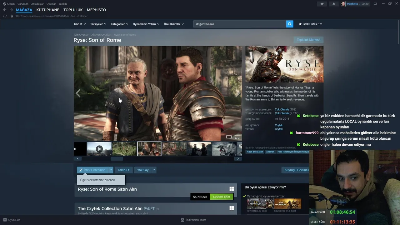400x225 pixels.
Task: Click the İndirmeleri Yönet label
Action: (x=196, y=220)
